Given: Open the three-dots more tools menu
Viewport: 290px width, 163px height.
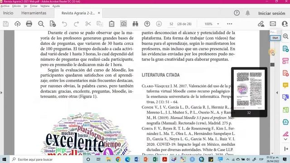Looking at the screenshot, I should [230, 24].
